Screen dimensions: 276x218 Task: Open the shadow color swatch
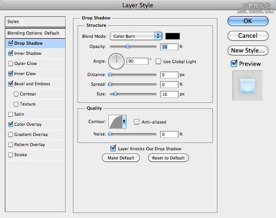[x=173, y=36]
